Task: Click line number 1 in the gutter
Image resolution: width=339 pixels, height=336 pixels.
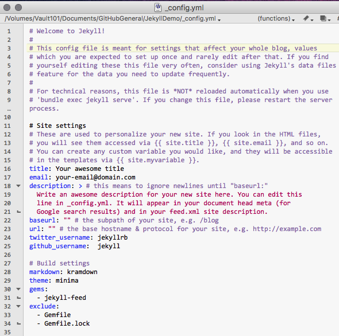Action: [9, 32]
